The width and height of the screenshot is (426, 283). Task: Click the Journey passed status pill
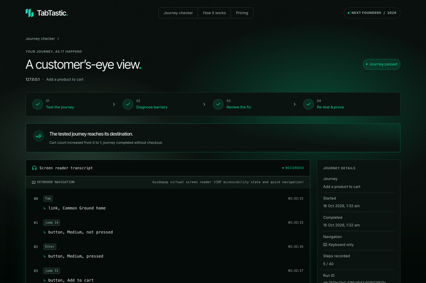pos(382,64)
